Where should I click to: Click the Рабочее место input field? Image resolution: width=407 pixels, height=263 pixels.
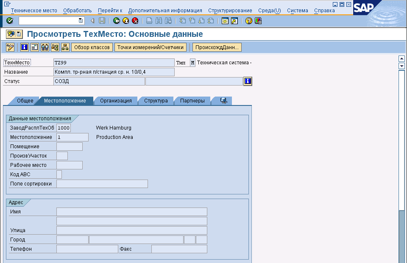coord(70,165)
